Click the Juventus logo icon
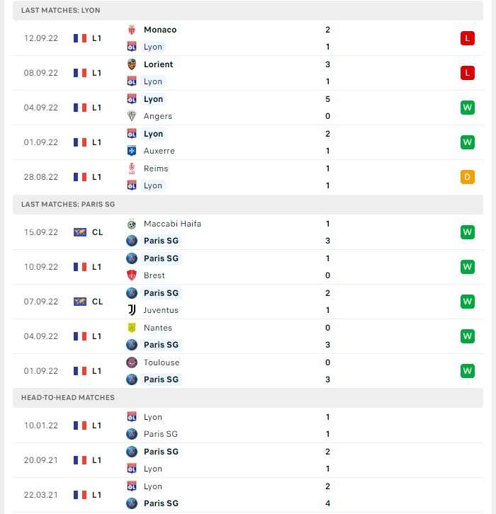 tap(132, 310)
